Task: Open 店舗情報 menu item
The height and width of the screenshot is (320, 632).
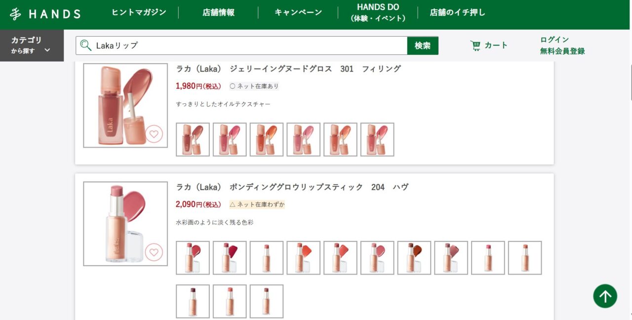Action: pyautogui.click(x=218, y=12)
